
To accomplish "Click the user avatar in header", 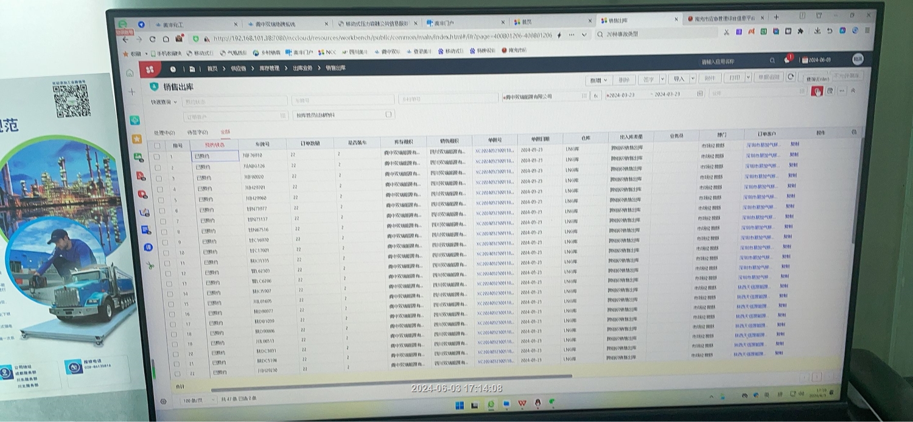I will click(x=858, y=59).
